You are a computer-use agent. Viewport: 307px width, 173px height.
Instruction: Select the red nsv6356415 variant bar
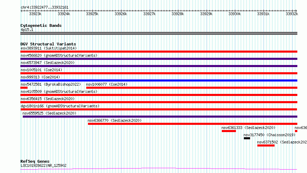click(x=159, y=102)
